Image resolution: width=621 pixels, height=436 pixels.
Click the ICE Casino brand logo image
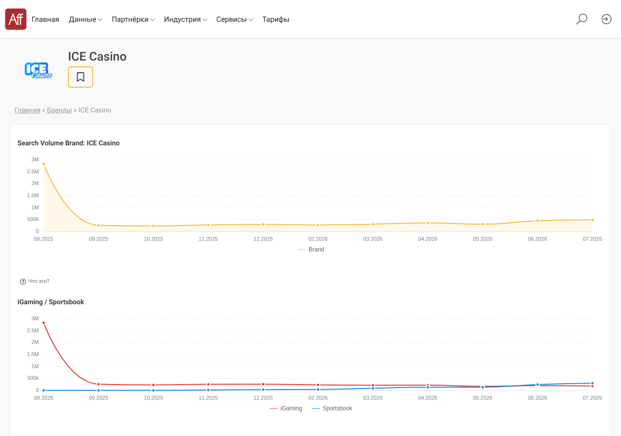coord(38,70)
